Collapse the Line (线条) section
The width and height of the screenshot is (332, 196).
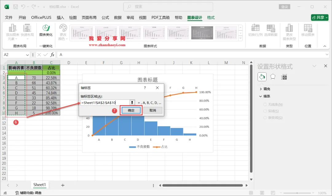(x=265, y=96)
